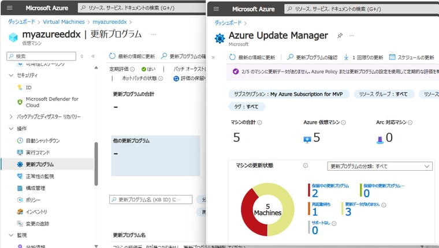Screen dimensions: 439x248
Task: Click info icon next to ホットパッチの状態
Action: coord(161,78)
